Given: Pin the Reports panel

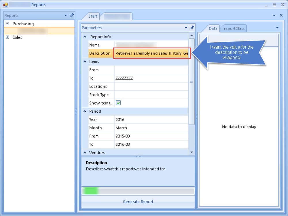Looking at the screenshot, I should tap(72, 15).
